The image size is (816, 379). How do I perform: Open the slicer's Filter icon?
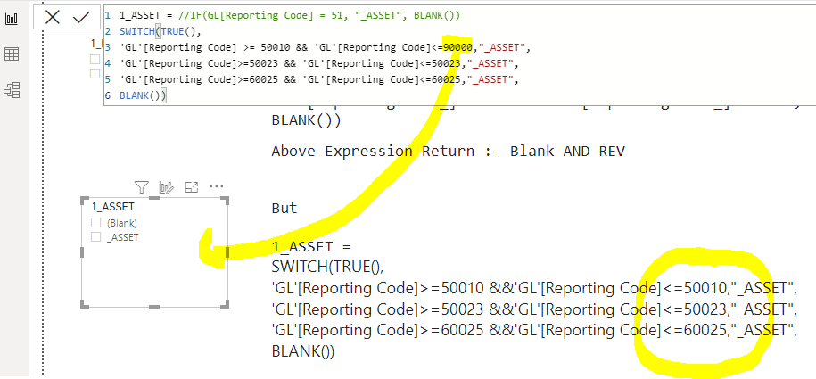pyautogui.click(x=142, y=187)
